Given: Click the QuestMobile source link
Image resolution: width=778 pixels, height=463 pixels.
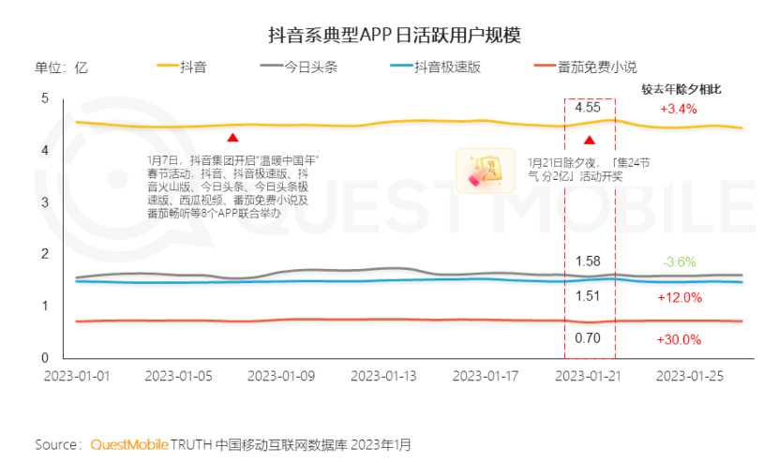Looking at the screenshot, I should (129, 444).
